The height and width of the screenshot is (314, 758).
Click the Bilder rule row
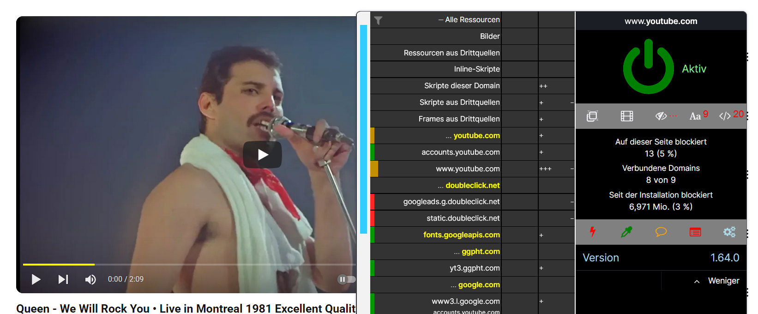click(436, 36)
